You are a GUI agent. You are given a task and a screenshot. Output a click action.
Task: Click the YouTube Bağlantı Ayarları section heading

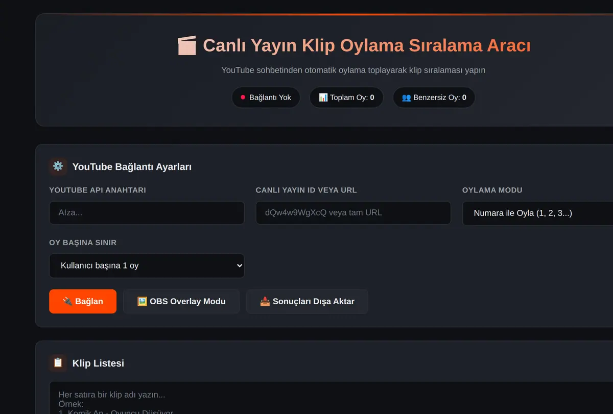(132, 167)
